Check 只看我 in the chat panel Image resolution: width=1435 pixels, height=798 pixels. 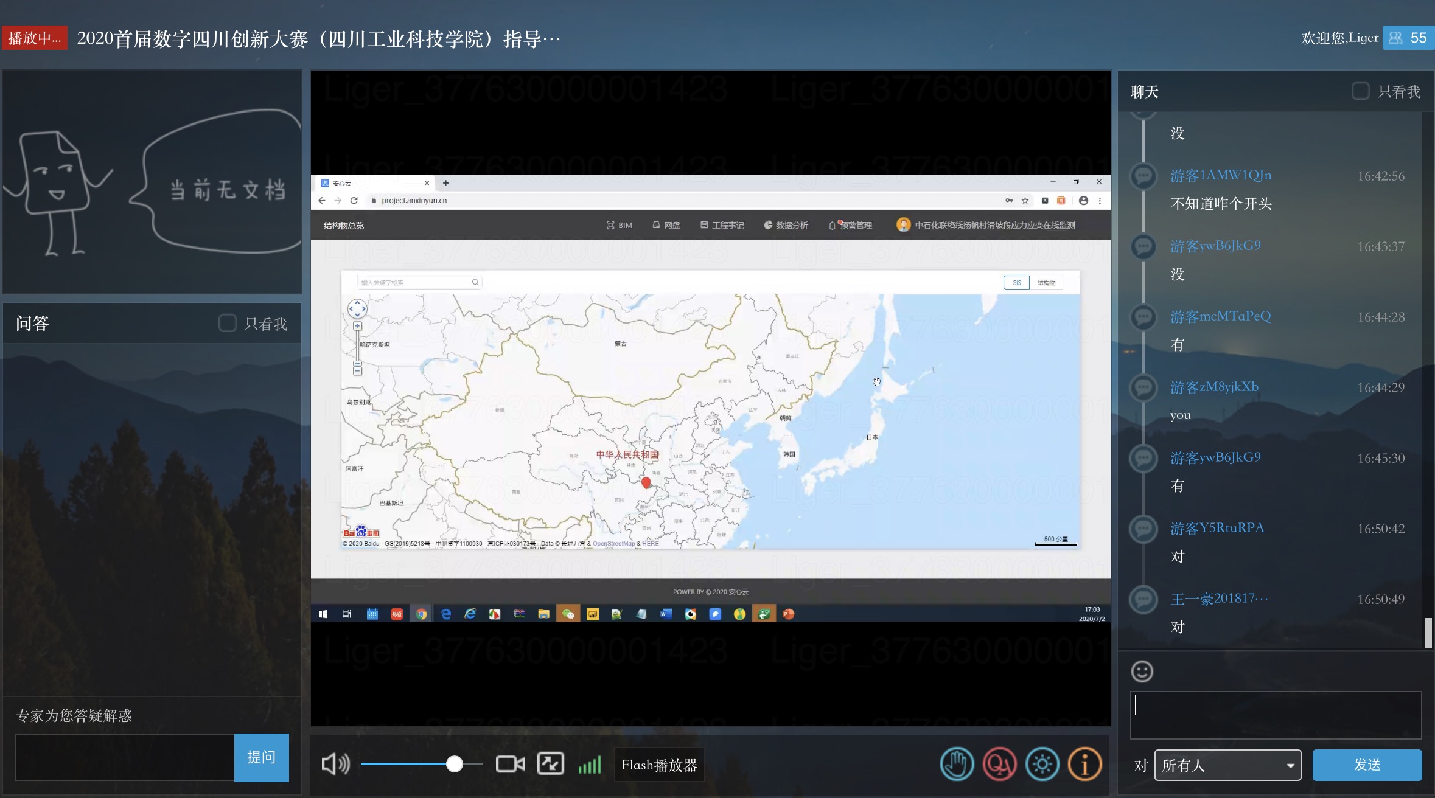(x=1360, y=91)
